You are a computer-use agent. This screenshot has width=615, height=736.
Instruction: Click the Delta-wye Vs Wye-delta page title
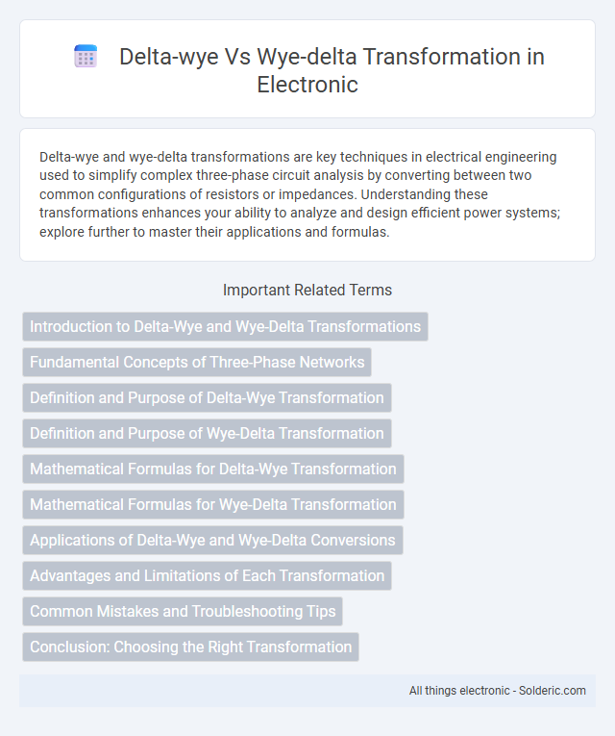pos(332,70)
